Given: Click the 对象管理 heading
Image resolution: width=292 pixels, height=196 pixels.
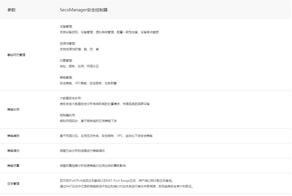Looking at the screenshot, I should (x=66, y=60).
